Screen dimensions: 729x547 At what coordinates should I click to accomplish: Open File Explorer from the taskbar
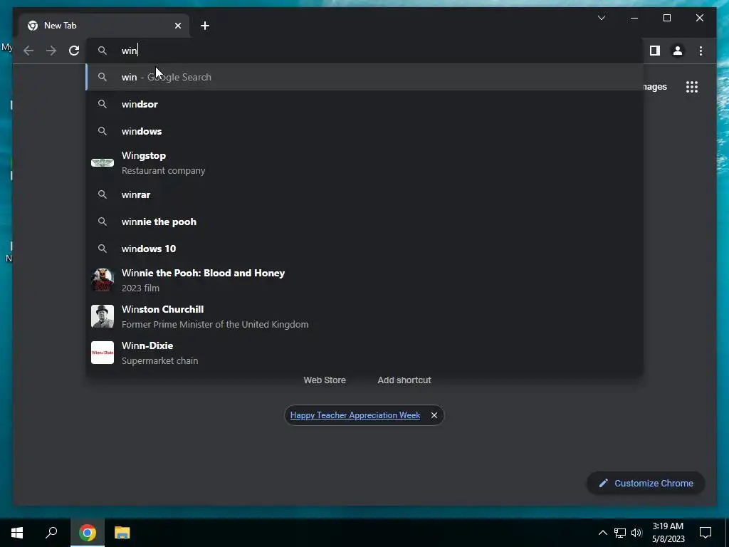[x=122, y=533]
